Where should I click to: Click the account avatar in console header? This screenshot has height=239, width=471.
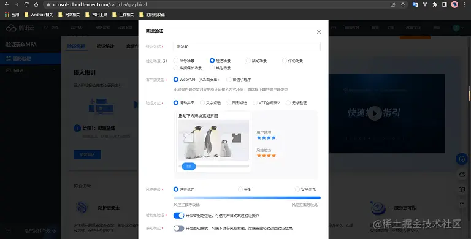pyautogui.click(x=456, y=28)
